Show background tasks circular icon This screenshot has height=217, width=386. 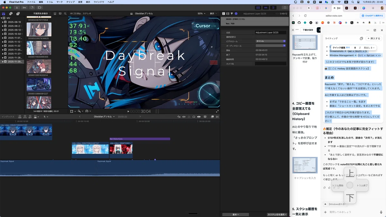pyautogui.click(x=32, y=7)
